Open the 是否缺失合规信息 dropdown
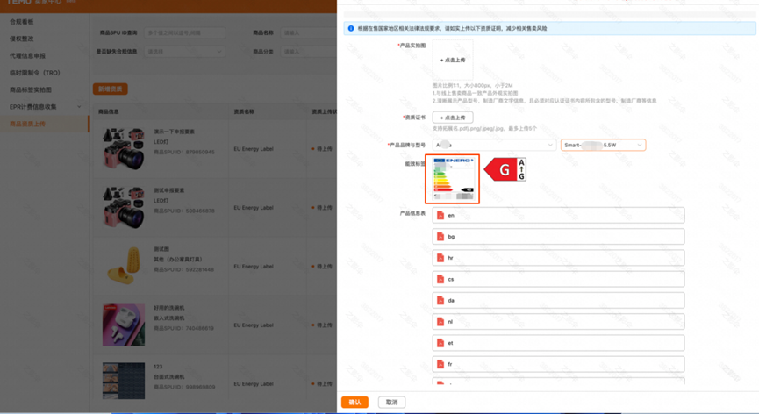This screenshot has width=759, height=414. point(184,51)
